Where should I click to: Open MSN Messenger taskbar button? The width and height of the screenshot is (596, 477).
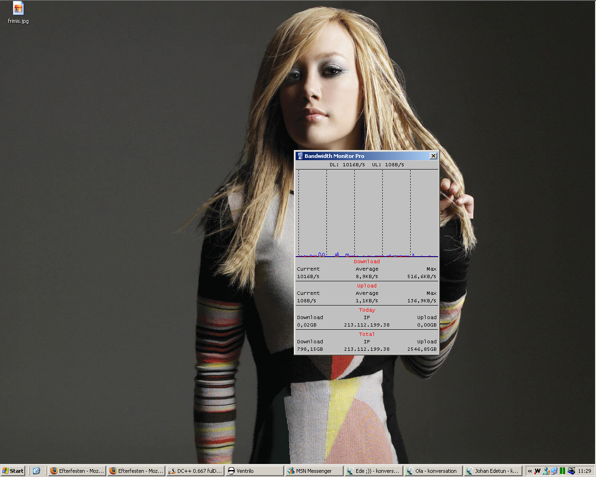coord(314,471)
